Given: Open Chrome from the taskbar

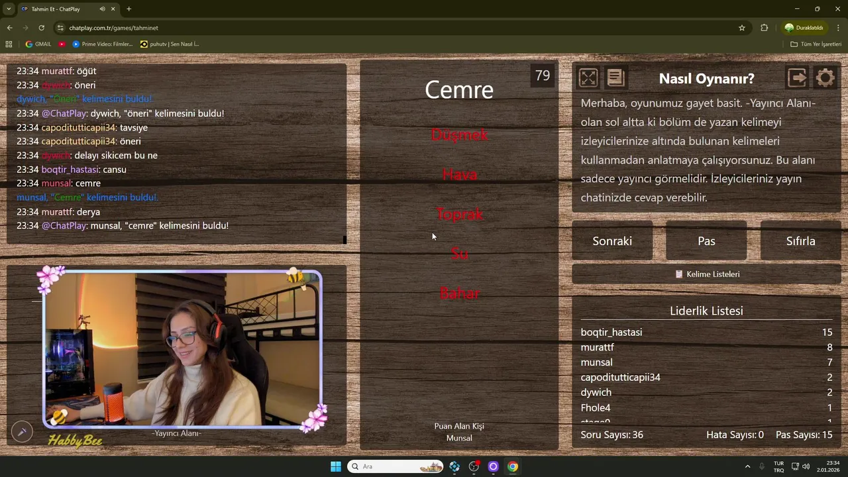Looking at the screenshot, I should coord(513,466).
